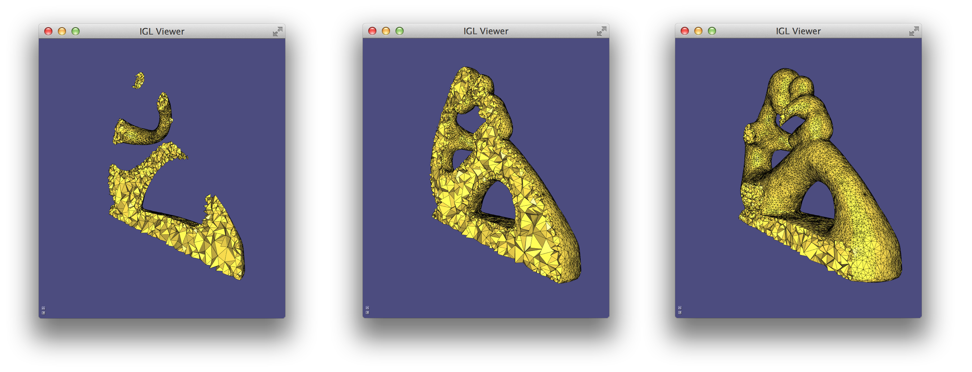Open the help icon in middle viewer

click(x=367, y=312)
